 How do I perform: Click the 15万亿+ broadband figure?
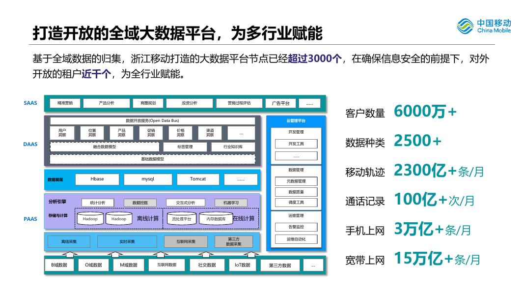click(x=423, y=259)
